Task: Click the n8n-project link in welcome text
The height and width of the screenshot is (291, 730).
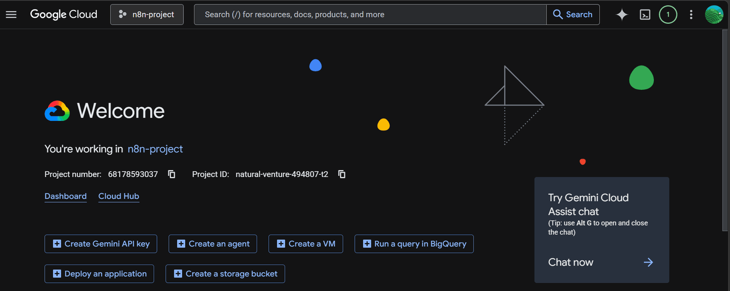Action: (155, 149)
